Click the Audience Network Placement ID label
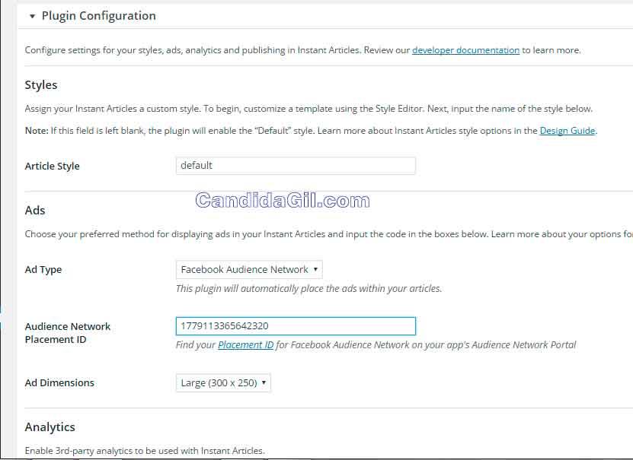The image size is (633, 460). (x=67, y=333)
